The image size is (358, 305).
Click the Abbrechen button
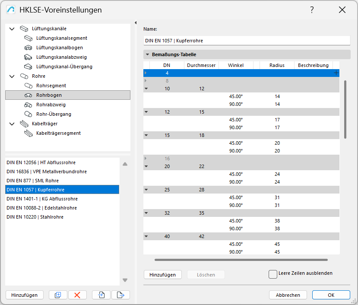coord(288,295)
